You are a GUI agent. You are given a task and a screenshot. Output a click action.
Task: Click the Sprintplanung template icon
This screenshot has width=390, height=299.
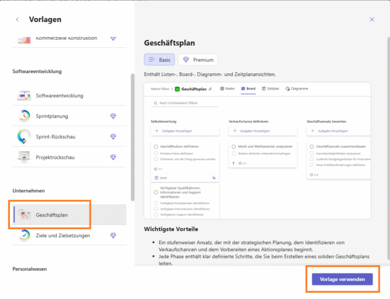(24, 116)
